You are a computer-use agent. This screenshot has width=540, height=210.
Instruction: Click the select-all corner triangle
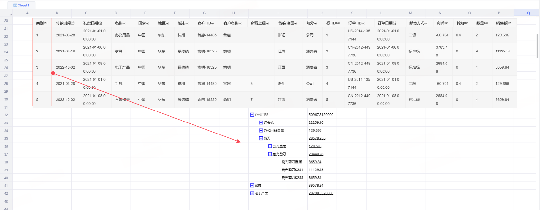[x=10, y=14]
